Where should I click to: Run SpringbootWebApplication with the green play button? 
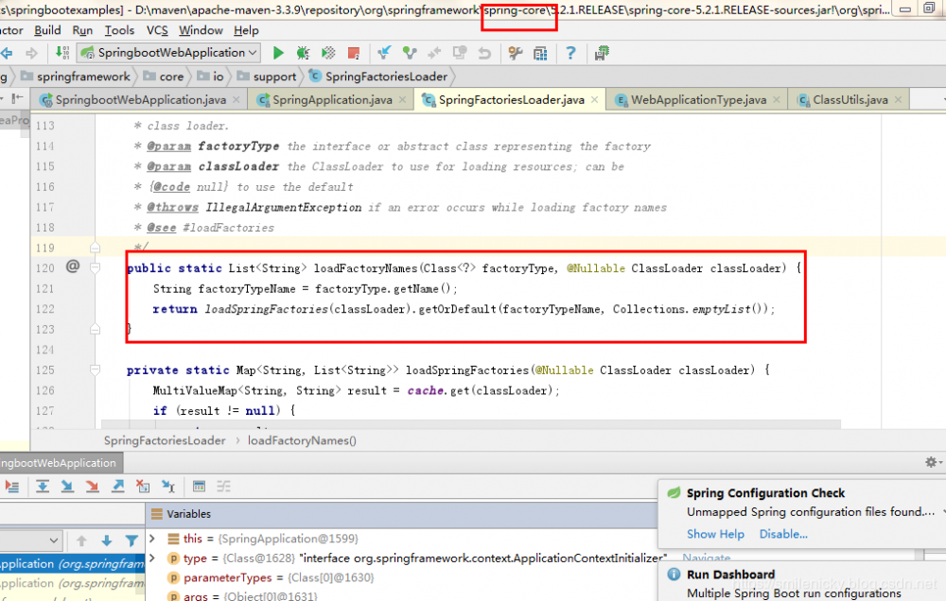pos(278,53)
